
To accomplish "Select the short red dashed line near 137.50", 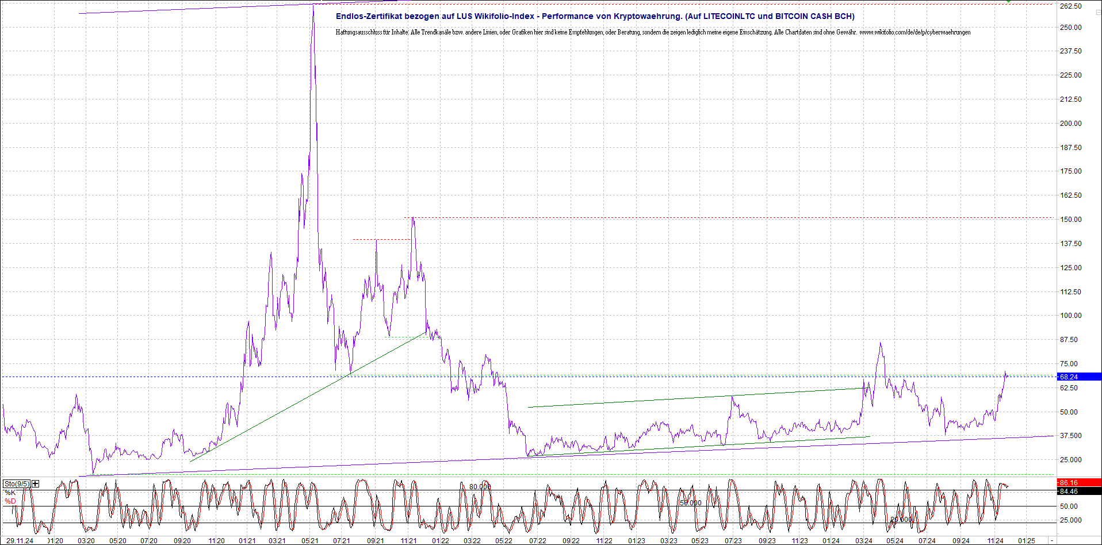I will pyautogui.click(x=381, y=239).
